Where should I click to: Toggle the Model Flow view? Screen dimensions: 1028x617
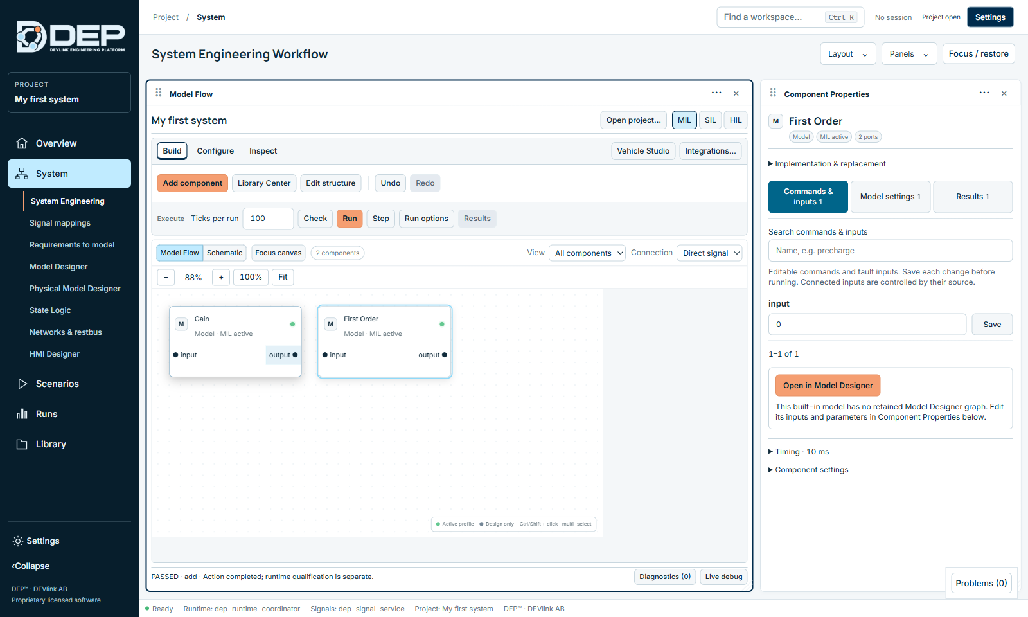[x=180, y=253]
